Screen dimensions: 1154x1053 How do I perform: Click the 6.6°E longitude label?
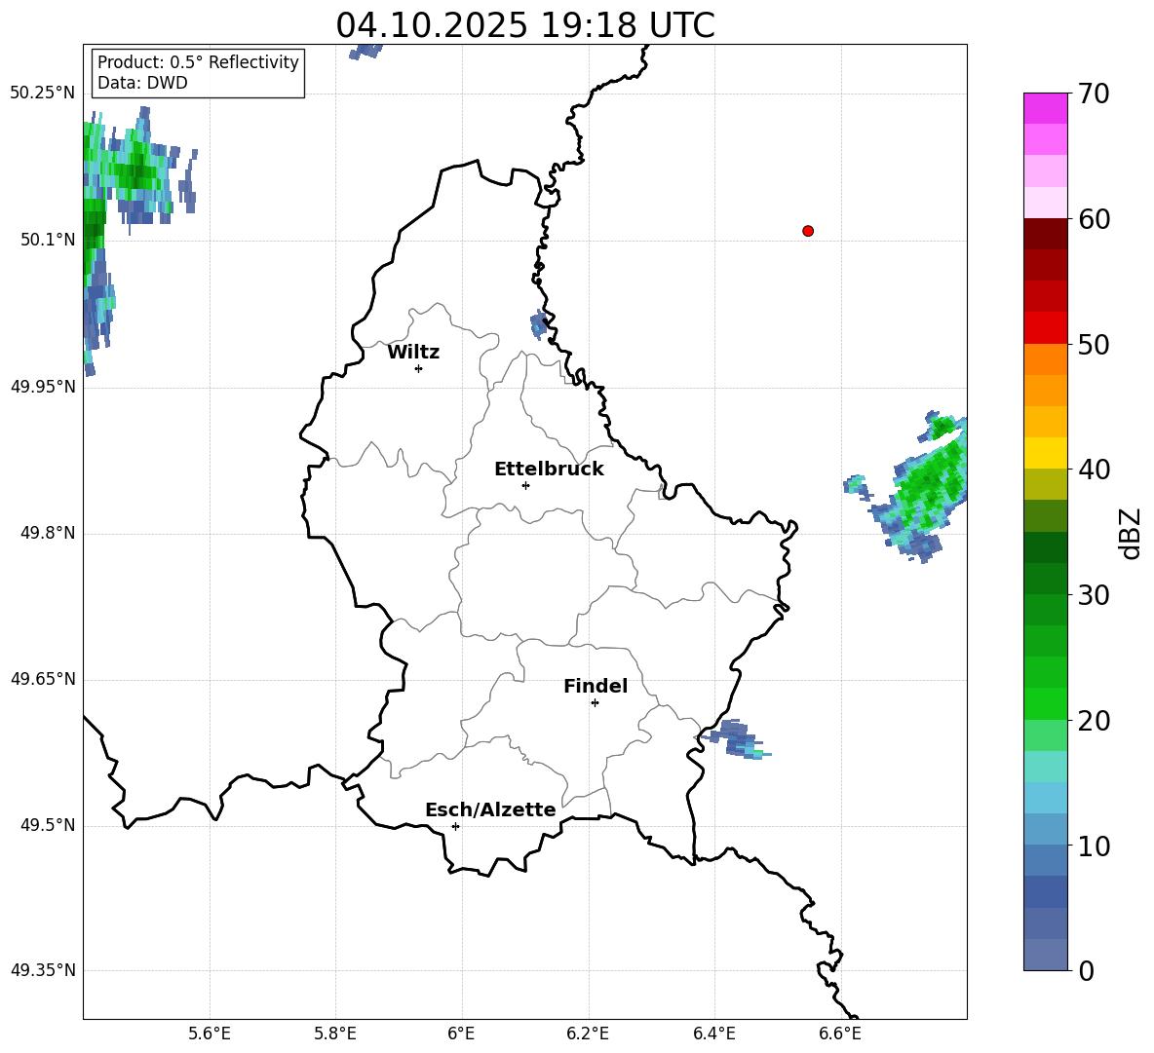tap(840, 1034)
